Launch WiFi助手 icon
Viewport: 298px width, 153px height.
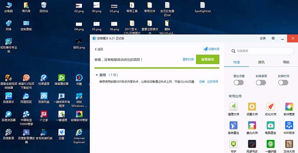tap(289, 125)
